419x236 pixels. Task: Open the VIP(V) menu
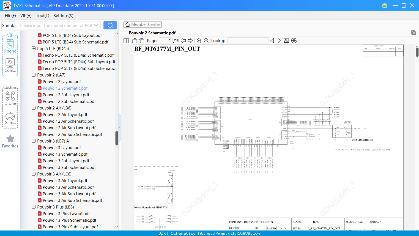26,16
